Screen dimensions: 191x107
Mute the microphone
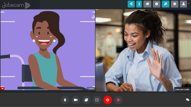[65, 100]
